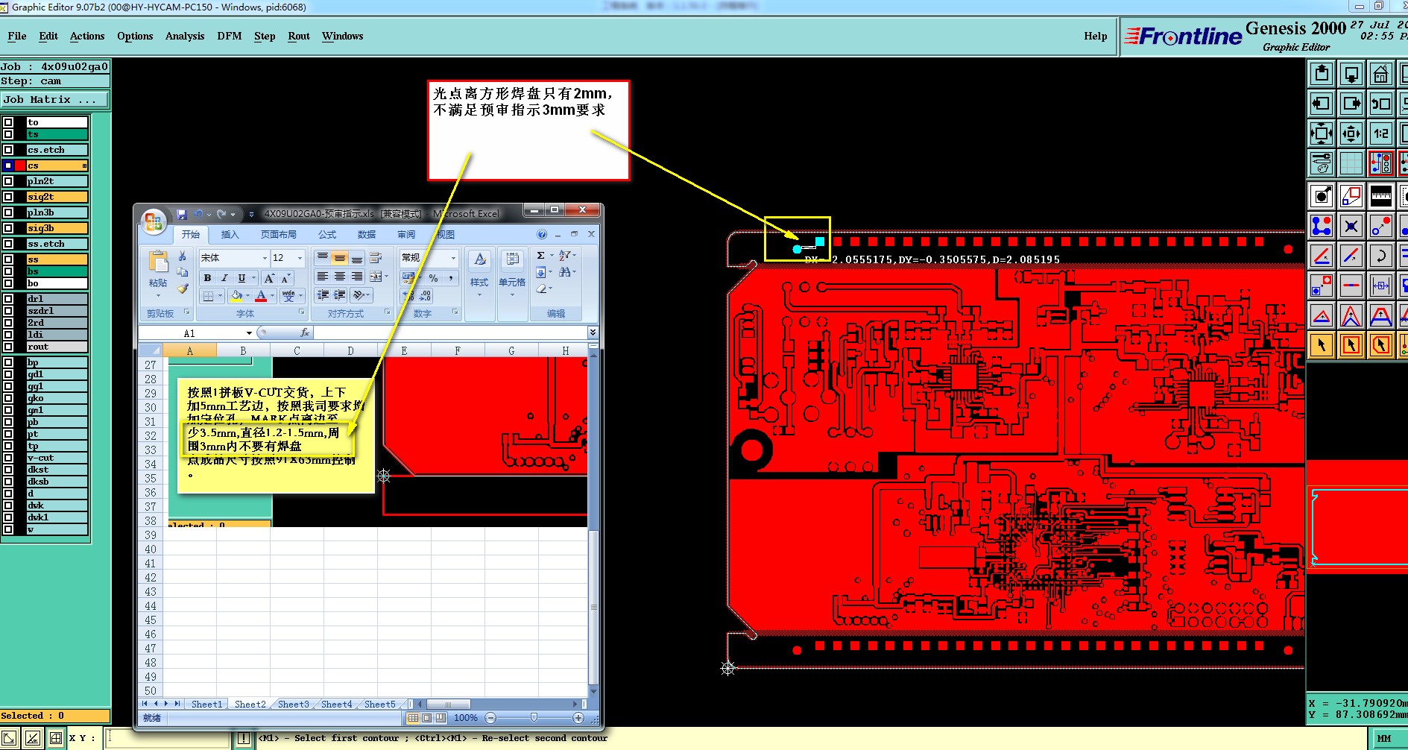1408x750 pixels.
Task: Select the move feature arrow icon
Action: coord(1322,196)
